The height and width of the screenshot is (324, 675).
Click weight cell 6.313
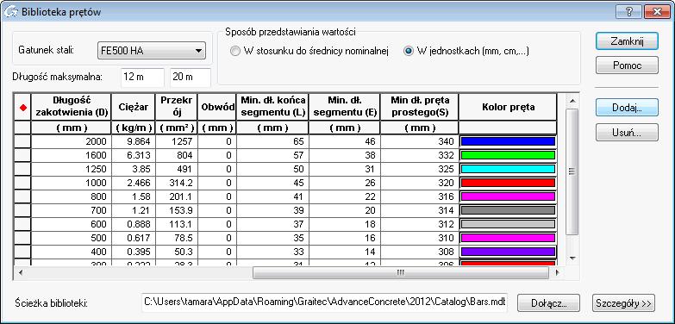(133, 155)
